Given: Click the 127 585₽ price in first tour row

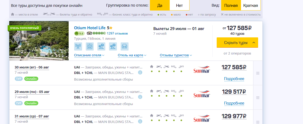Looking at the screenshot, I should 234,67.
